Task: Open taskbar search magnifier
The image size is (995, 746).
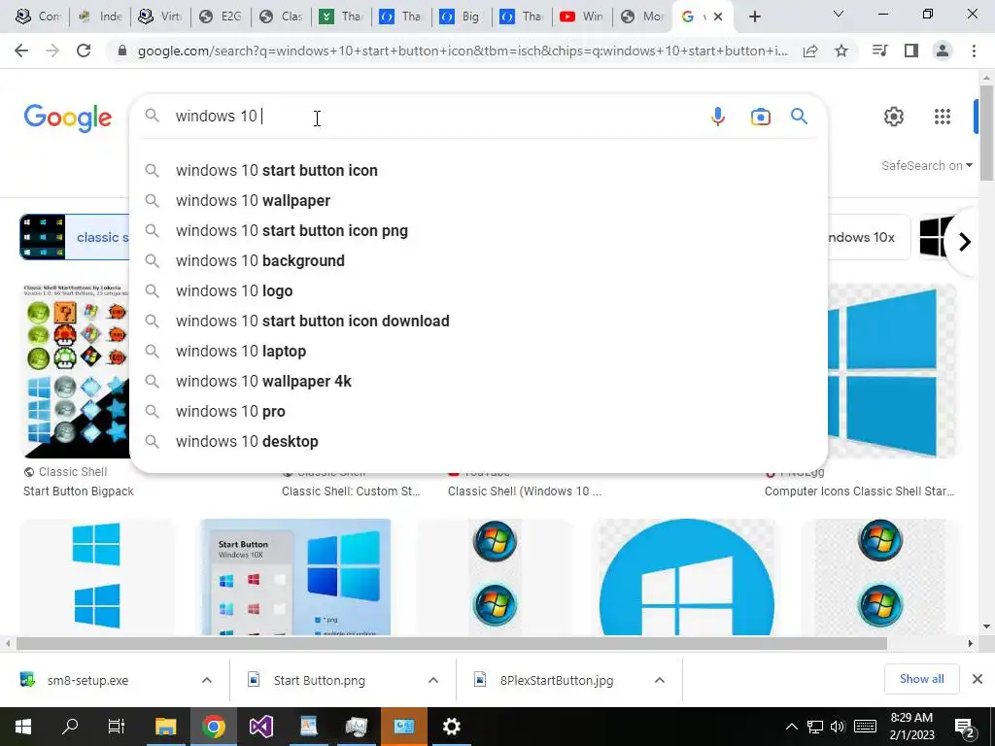Action: click(x=70, y=726)
